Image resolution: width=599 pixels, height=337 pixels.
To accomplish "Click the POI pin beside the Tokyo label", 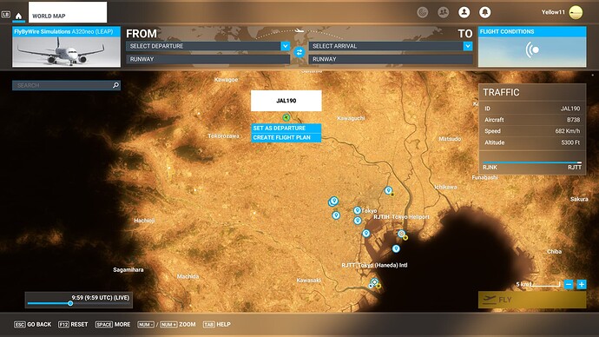I will point(357,210).
